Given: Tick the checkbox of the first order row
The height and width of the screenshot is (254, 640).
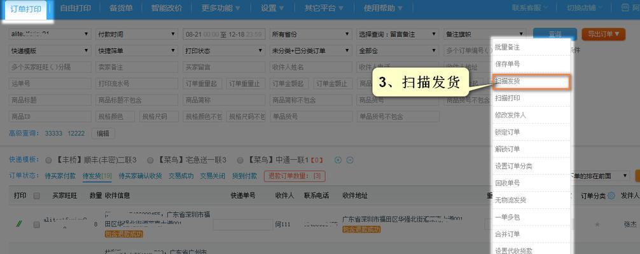Looking at the screenshot, I should (x=37, y=225).
